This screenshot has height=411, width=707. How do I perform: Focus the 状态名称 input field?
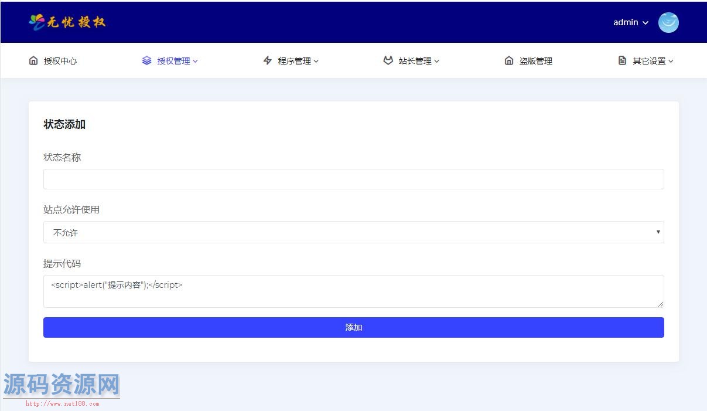[354, 179]
